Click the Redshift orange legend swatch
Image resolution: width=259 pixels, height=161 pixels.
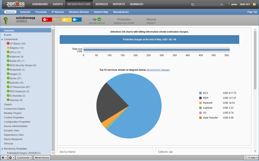click(200, 103)
